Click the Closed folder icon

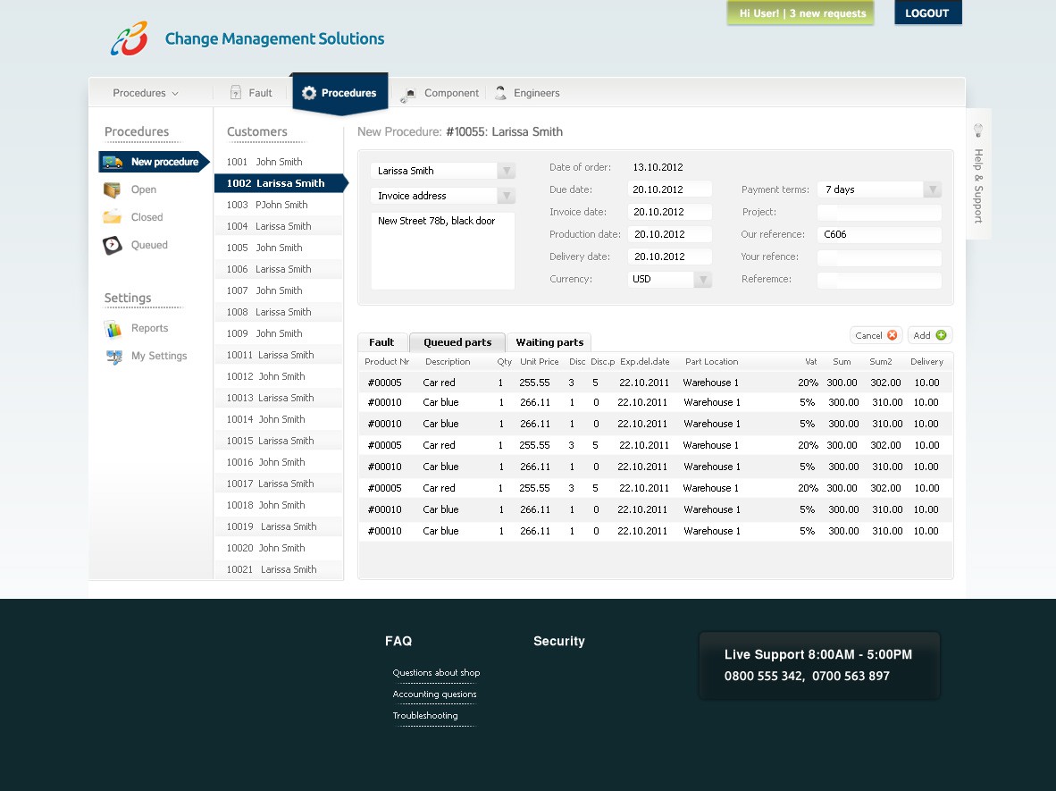click(113, 217)
